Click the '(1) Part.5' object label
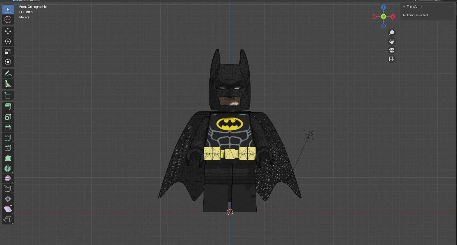457x245 pixels. tap(26, 12)
